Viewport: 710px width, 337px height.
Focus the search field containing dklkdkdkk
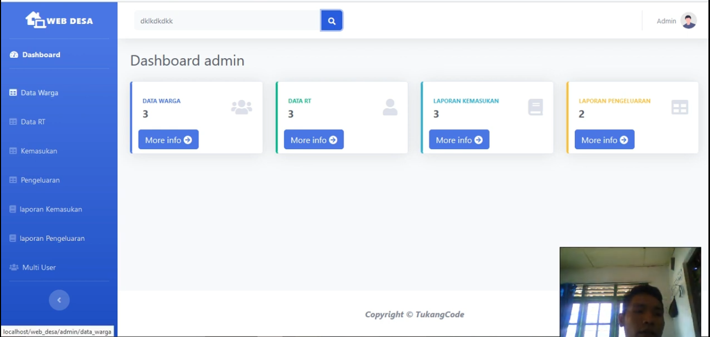coord(227,21)
